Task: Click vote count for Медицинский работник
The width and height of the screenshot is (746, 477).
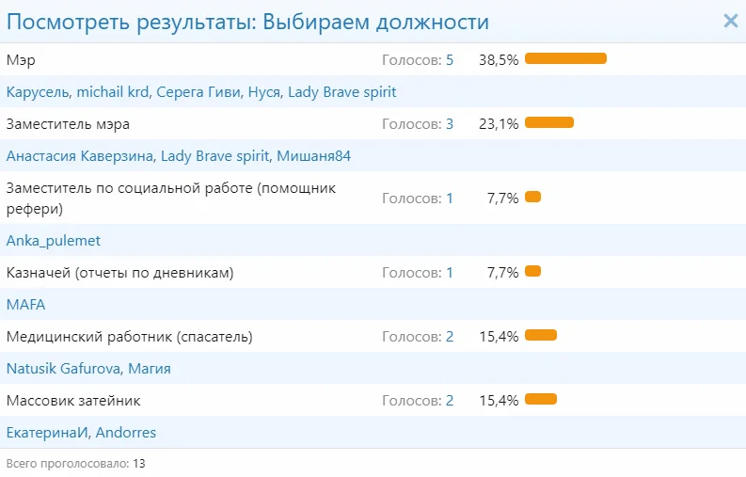Action: pyautogui.click(x=450, y=337)
